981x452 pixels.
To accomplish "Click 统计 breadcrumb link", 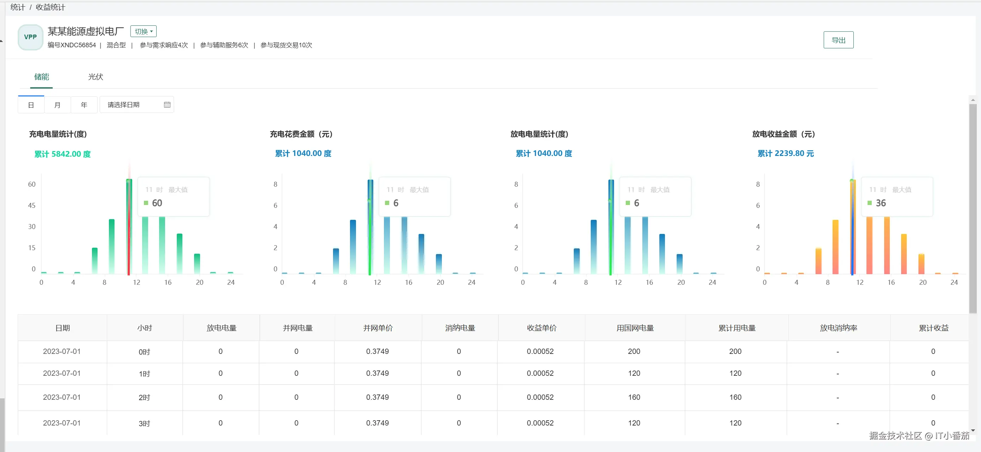I will click(18, 7).
